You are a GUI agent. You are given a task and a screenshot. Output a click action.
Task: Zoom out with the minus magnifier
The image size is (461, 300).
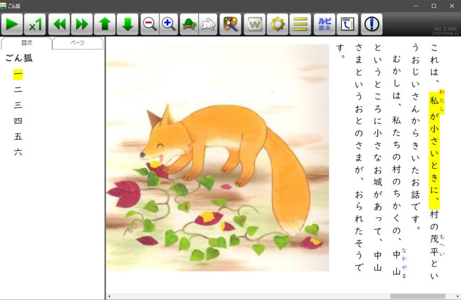[x=149, y=24]
